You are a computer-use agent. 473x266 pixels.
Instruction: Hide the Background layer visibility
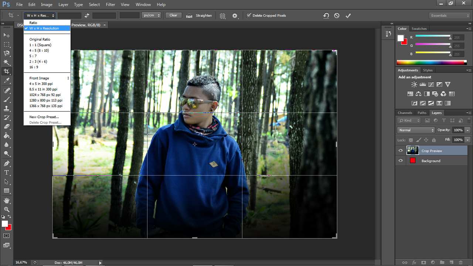pos(401,161)
